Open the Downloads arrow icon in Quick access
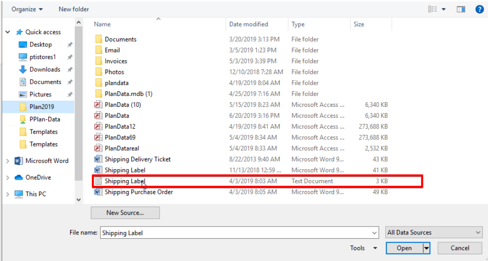Viewport: 488px width, 261px height. [x=23, y=70]
